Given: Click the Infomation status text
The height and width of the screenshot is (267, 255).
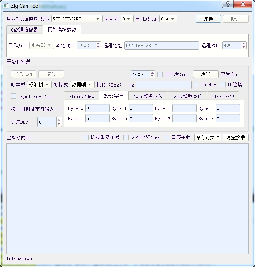Looking at the screenshot, I should click(19, 258).
